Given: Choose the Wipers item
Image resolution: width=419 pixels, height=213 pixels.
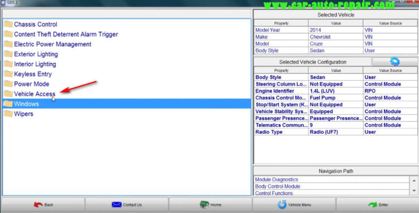Looking at the screenshot, I should pos(24,114).
